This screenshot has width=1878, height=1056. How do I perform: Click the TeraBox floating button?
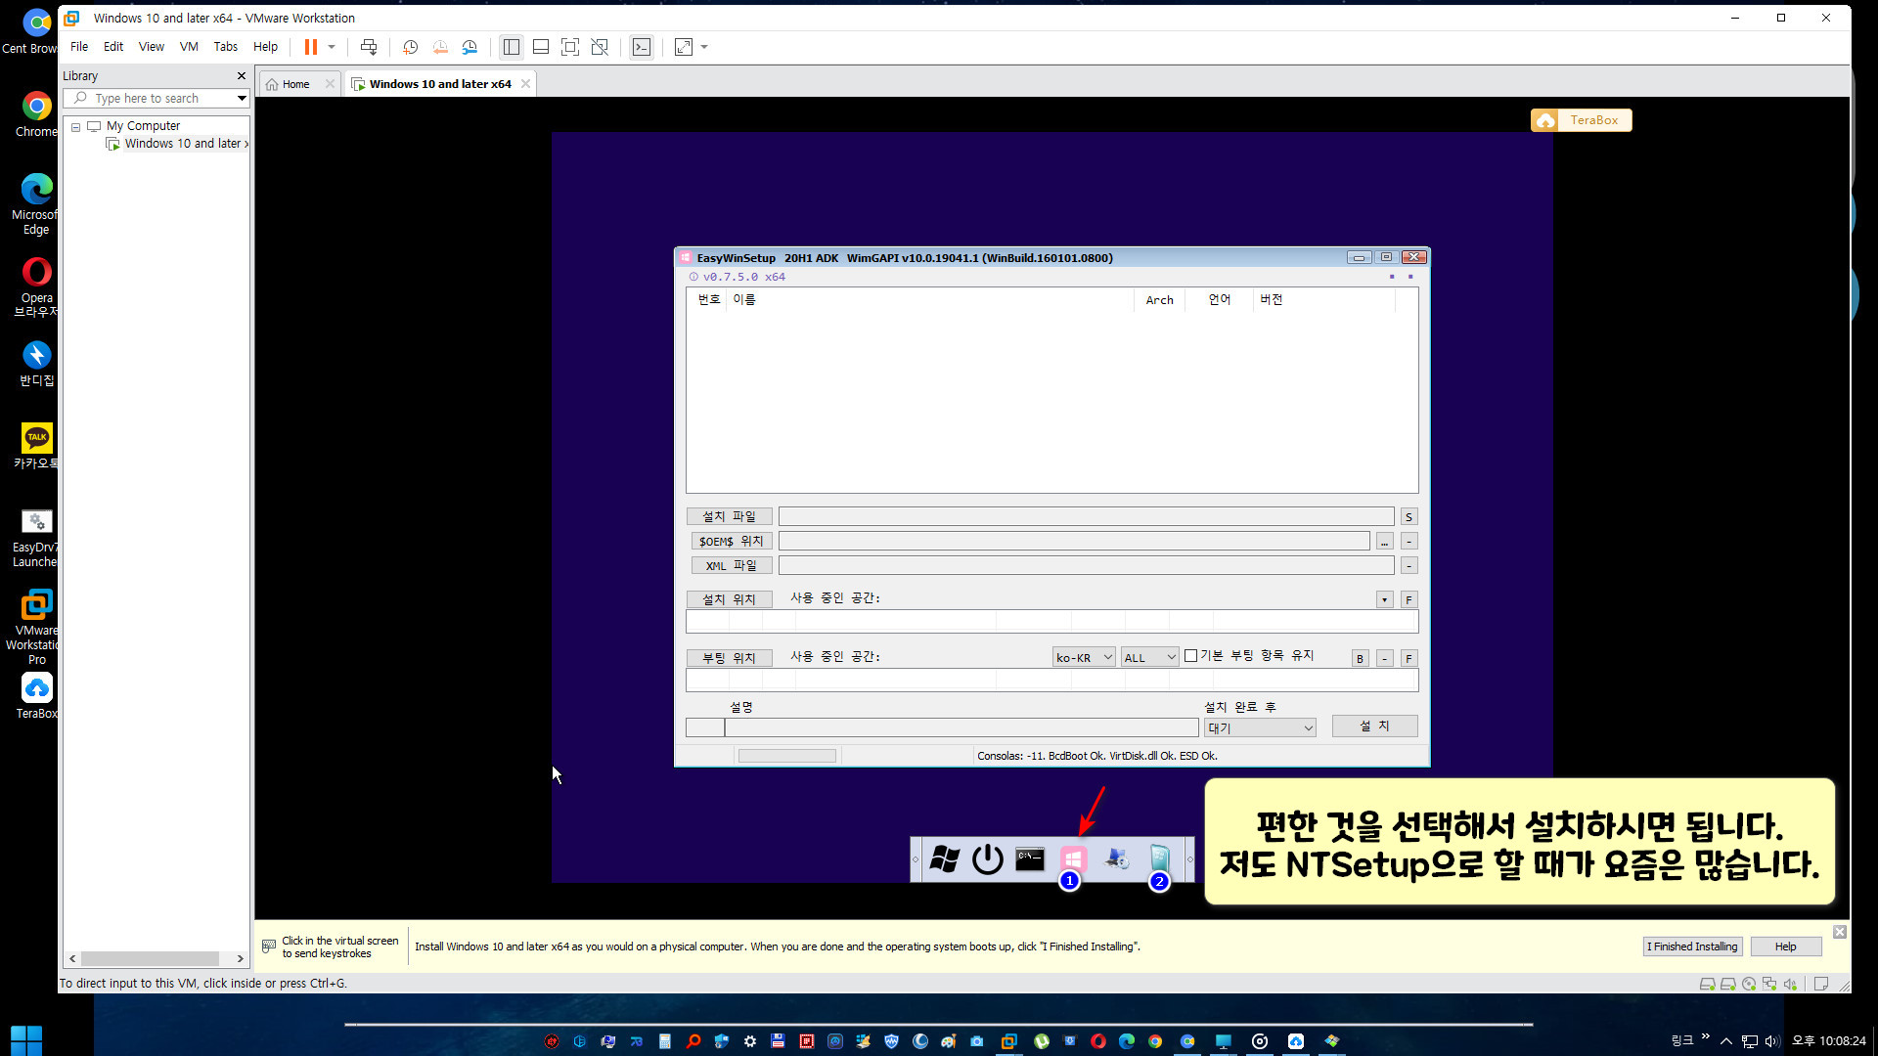(x=1581, y=120)
